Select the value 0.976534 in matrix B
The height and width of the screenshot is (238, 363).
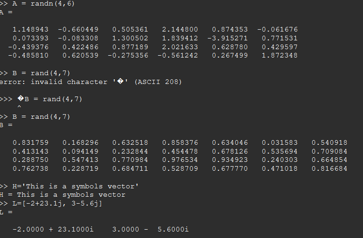tap(180, 160)
